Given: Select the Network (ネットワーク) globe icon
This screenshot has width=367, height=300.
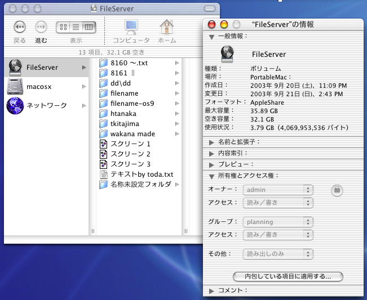Looking at the screenshot, I should (15, 105).
